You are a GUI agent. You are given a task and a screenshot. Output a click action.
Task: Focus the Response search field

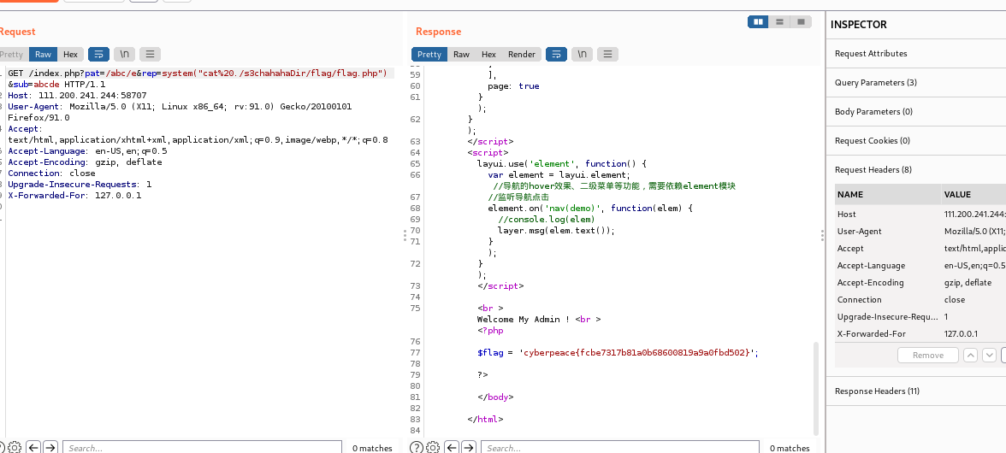pos(620,447)
